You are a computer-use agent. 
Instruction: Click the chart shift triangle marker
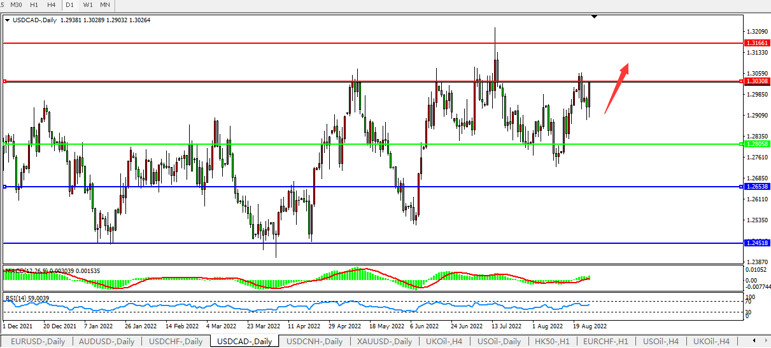(594, 17)
